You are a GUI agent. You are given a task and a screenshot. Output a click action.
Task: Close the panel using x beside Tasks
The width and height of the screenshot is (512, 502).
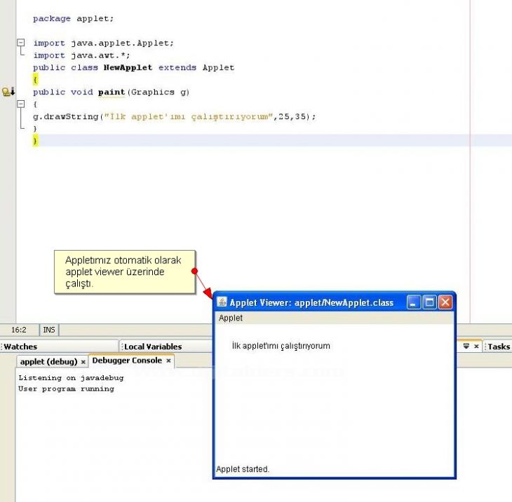point(476,346)
